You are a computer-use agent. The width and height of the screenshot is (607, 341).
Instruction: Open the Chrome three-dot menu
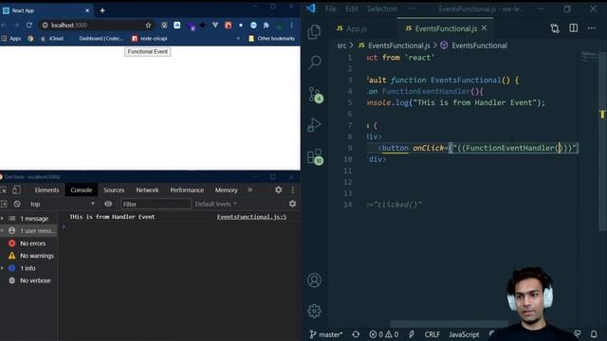(x=291, y=26)
